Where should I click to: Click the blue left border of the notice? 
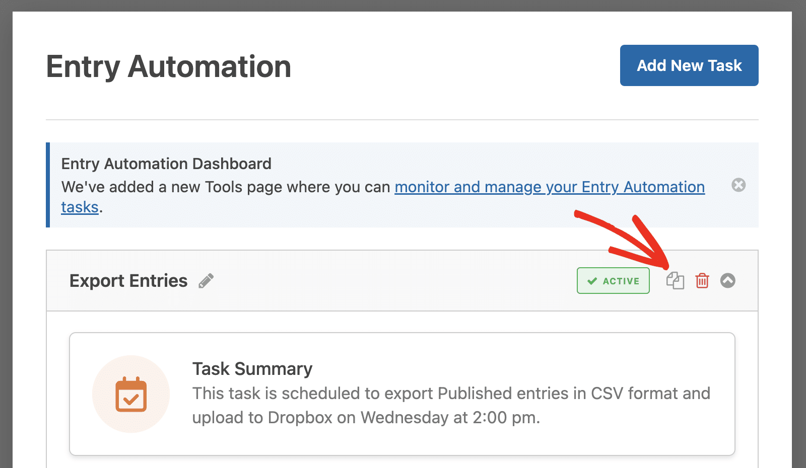click(x=48, y=185)
